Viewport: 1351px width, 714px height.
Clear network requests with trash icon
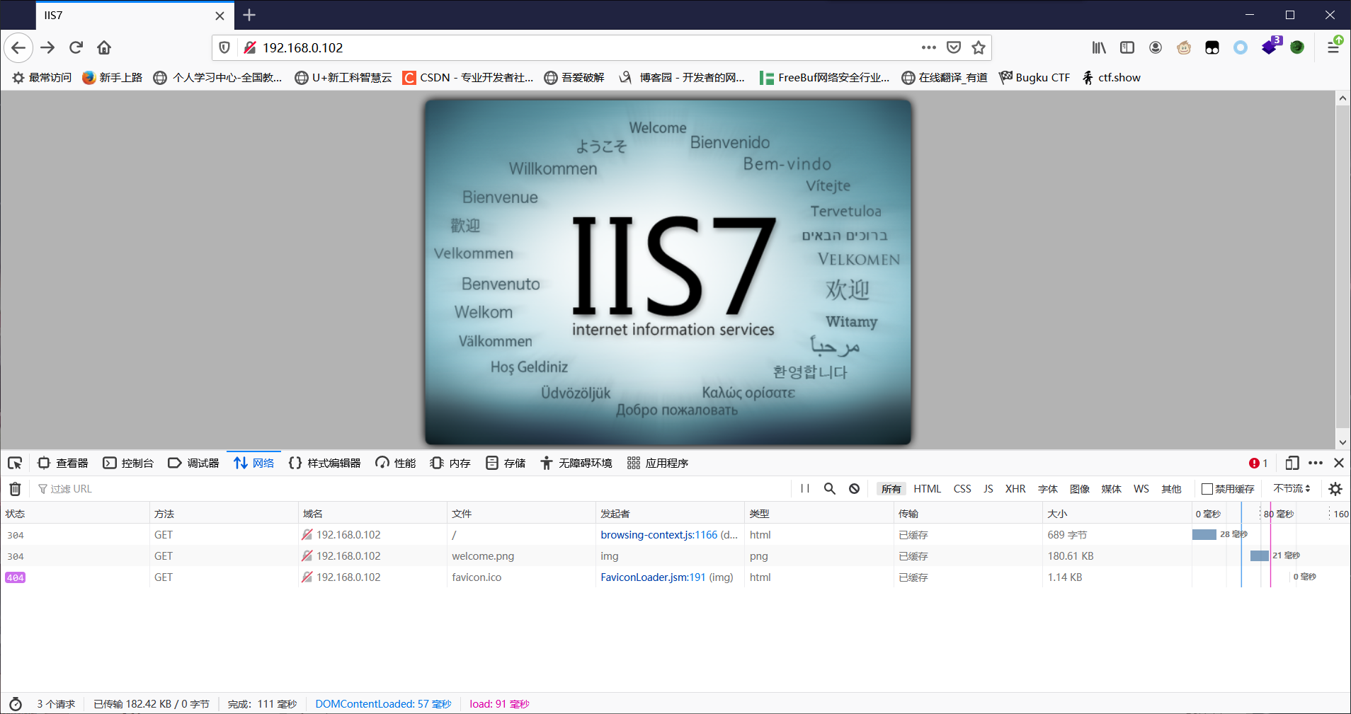[x=15, y=489]
